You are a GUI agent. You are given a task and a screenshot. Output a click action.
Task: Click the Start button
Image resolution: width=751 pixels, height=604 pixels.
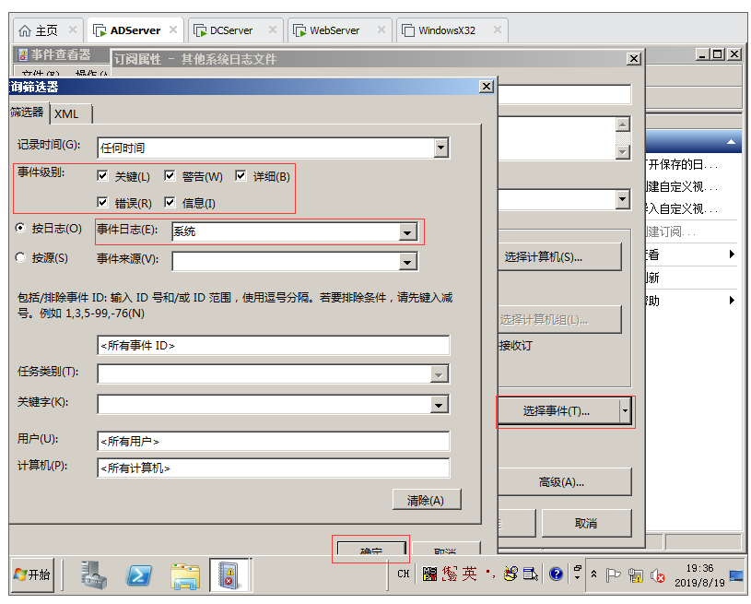32,574
